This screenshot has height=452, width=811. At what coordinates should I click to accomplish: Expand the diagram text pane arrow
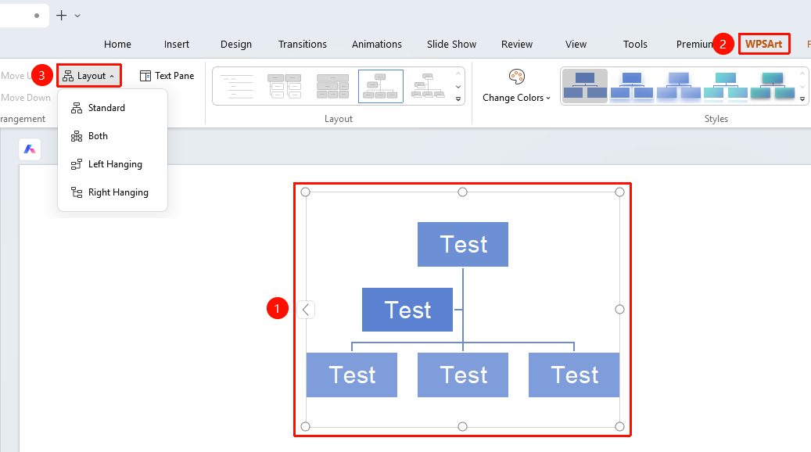coord(306,310)
